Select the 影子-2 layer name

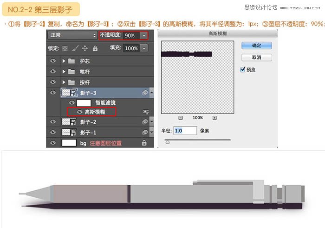(x=88, y=122)
